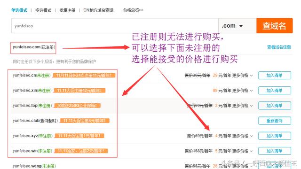Switch to 单选模式 tab
Viewport: 301px width, 169px height.
pos(19,10)
